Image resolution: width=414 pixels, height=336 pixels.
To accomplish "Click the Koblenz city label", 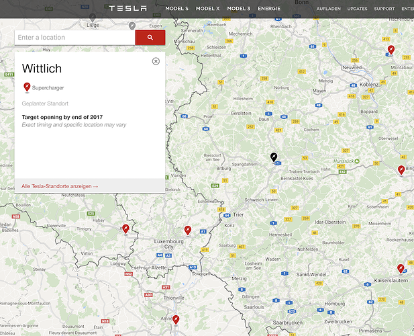I will (x=369, y=85).
